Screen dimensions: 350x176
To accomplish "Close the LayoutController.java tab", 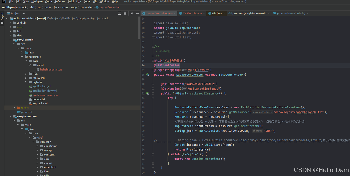I will 175,13.
